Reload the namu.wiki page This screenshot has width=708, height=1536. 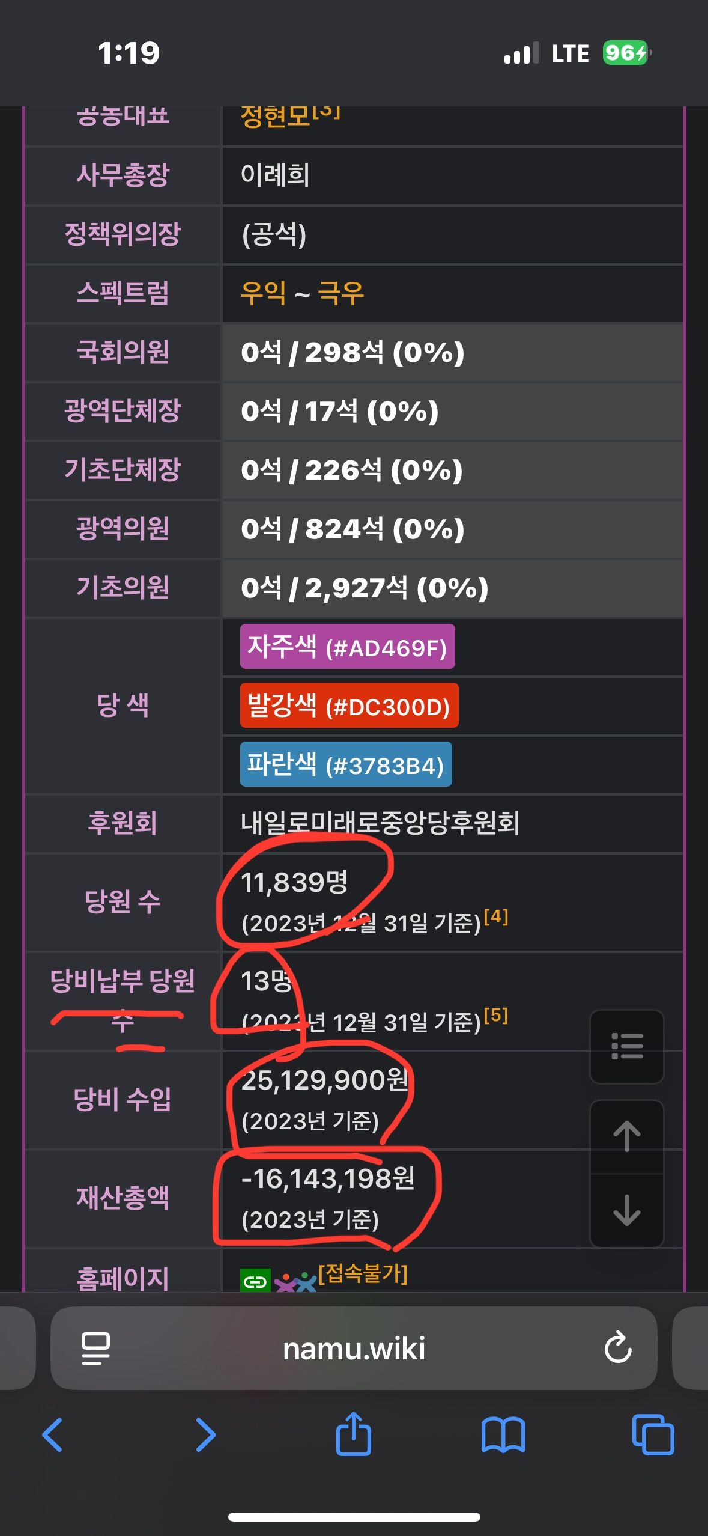click(x=618, y=1348)
